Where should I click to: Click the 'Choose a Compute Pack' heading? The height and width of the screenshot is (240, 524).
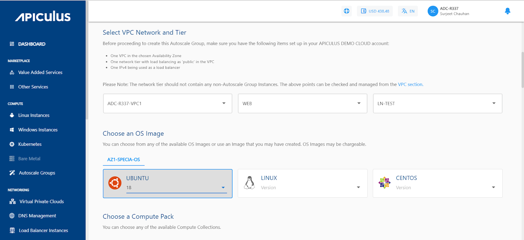138,217
